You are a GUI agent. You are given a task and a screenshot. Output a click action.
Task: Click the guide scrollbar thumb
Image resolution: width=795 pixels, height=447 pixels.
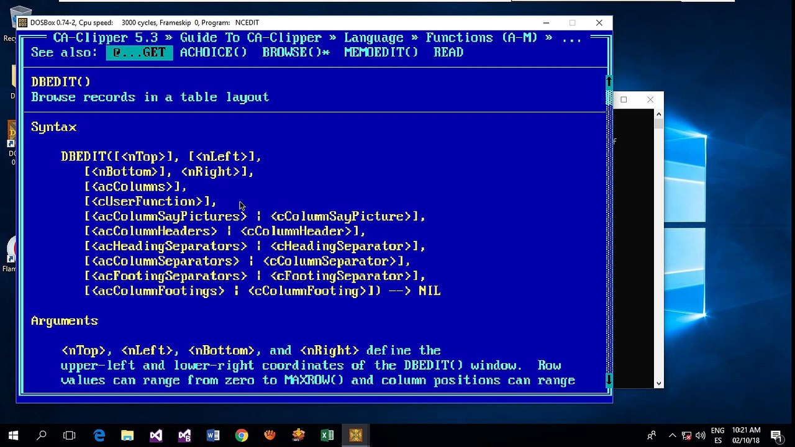click(x=609, y=97)
